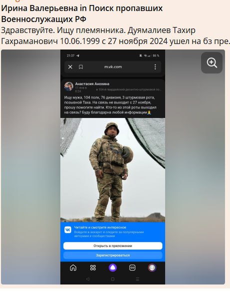Click the post title Ирина Валерьевна
The height and width of the screenshot is (292, 230).
(x=39, y=8)
